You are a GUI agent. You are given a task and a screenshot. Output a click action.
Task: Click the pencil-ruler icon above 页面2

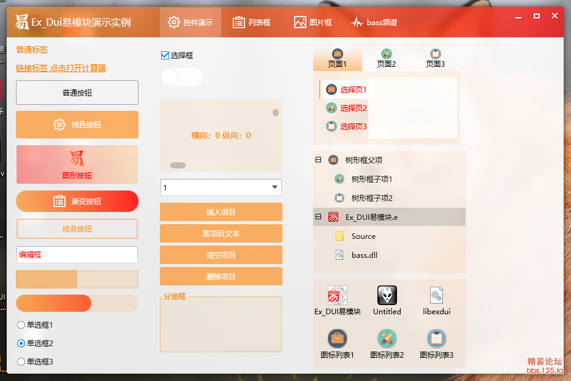point(387,54)
